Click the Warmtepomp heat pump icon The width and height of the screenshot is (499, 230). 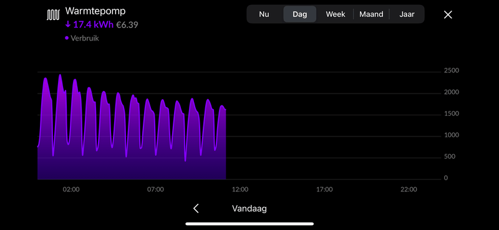[53, 14]
